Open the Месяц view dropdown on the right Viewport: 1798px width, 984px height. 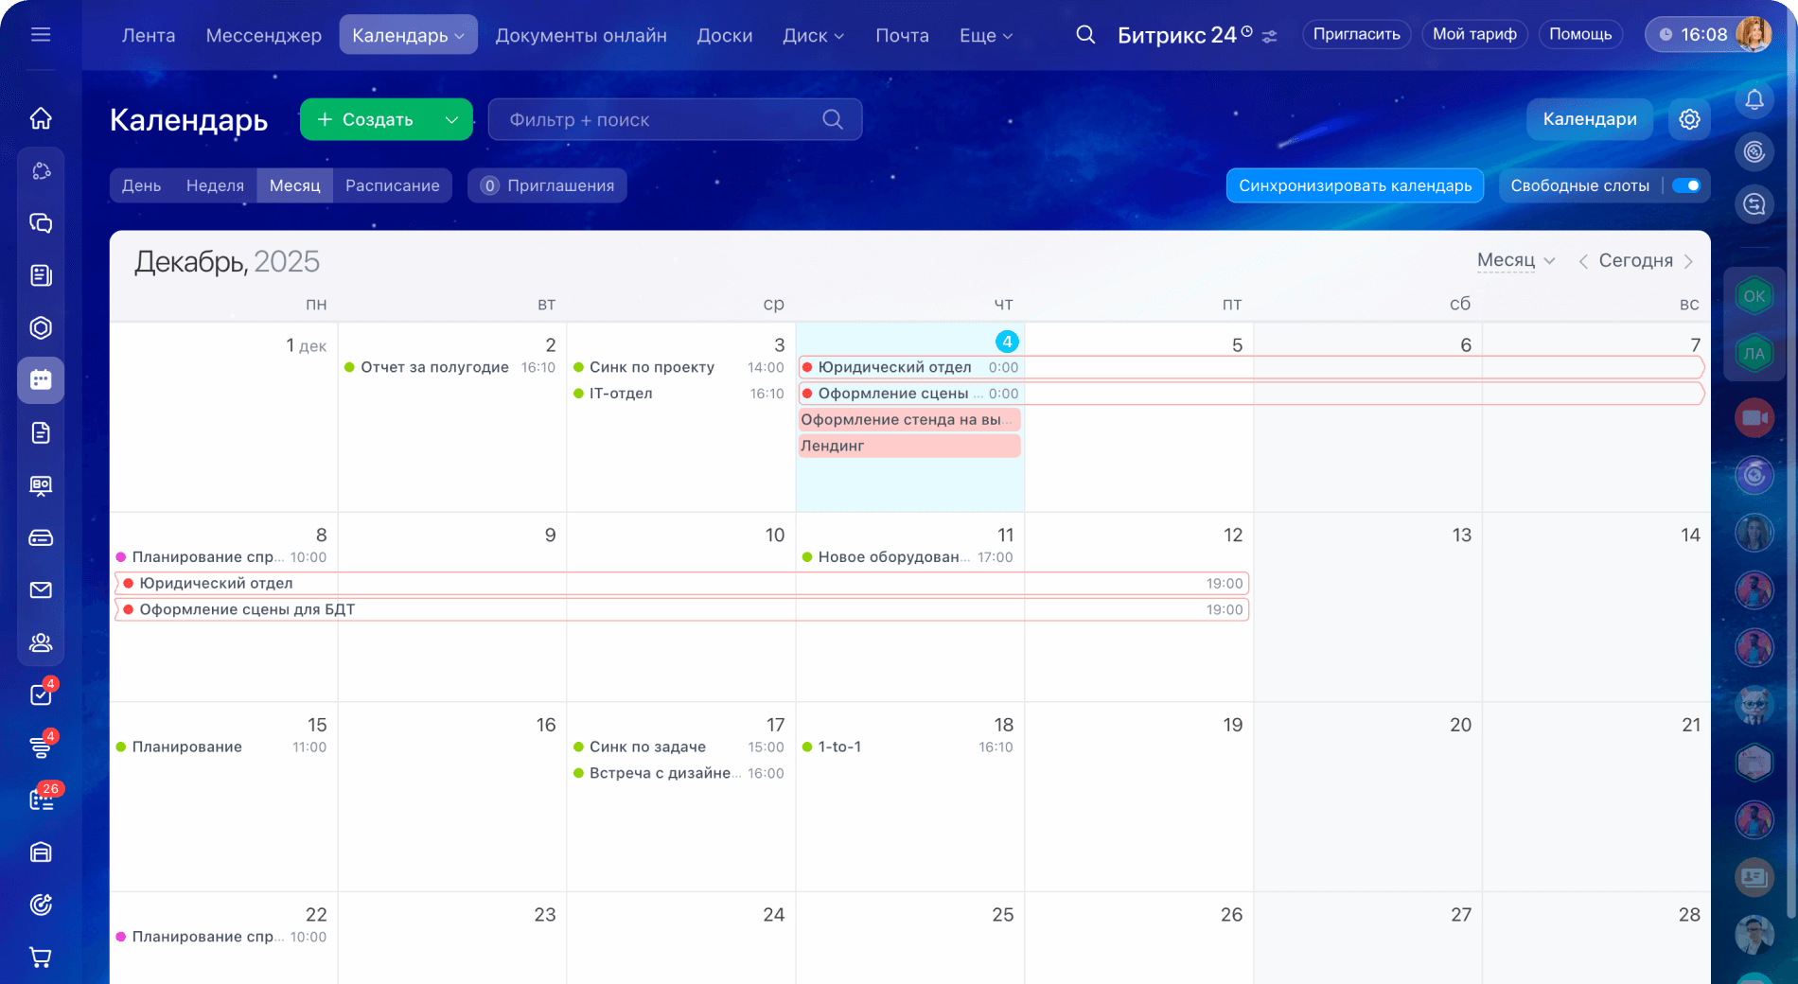tap(1515, 260)
